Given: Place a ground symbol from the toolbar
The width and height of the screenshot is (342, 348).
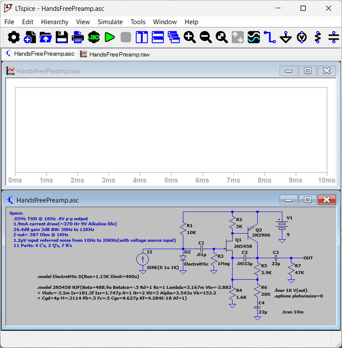Looking at the screenshot, I should 286,37.
